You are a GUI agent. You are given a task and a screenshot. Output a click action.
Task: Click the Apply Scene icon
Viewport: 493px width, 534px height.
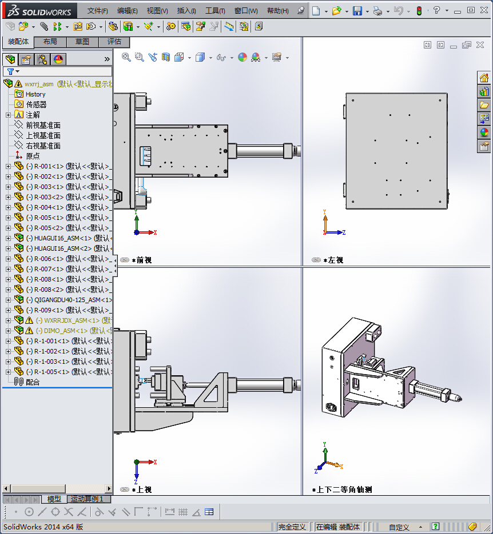(x=256, y=57)
